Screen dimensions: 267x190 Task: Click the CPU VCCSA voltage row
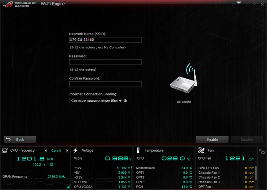102,187
